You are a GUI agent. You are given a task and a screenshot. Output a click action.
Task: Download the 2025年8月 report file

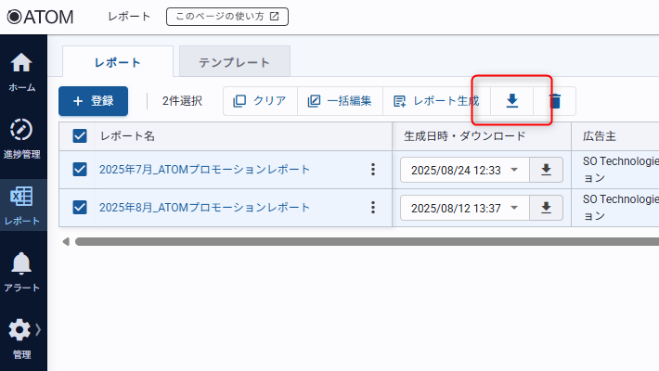[546, 208]
